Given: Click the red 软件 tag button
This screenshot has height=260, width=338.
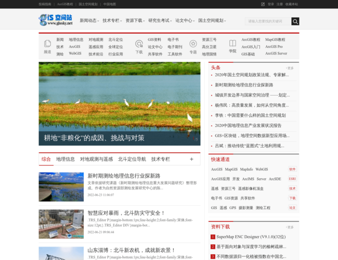Looking at the screenshot, I should coord(292,169).
